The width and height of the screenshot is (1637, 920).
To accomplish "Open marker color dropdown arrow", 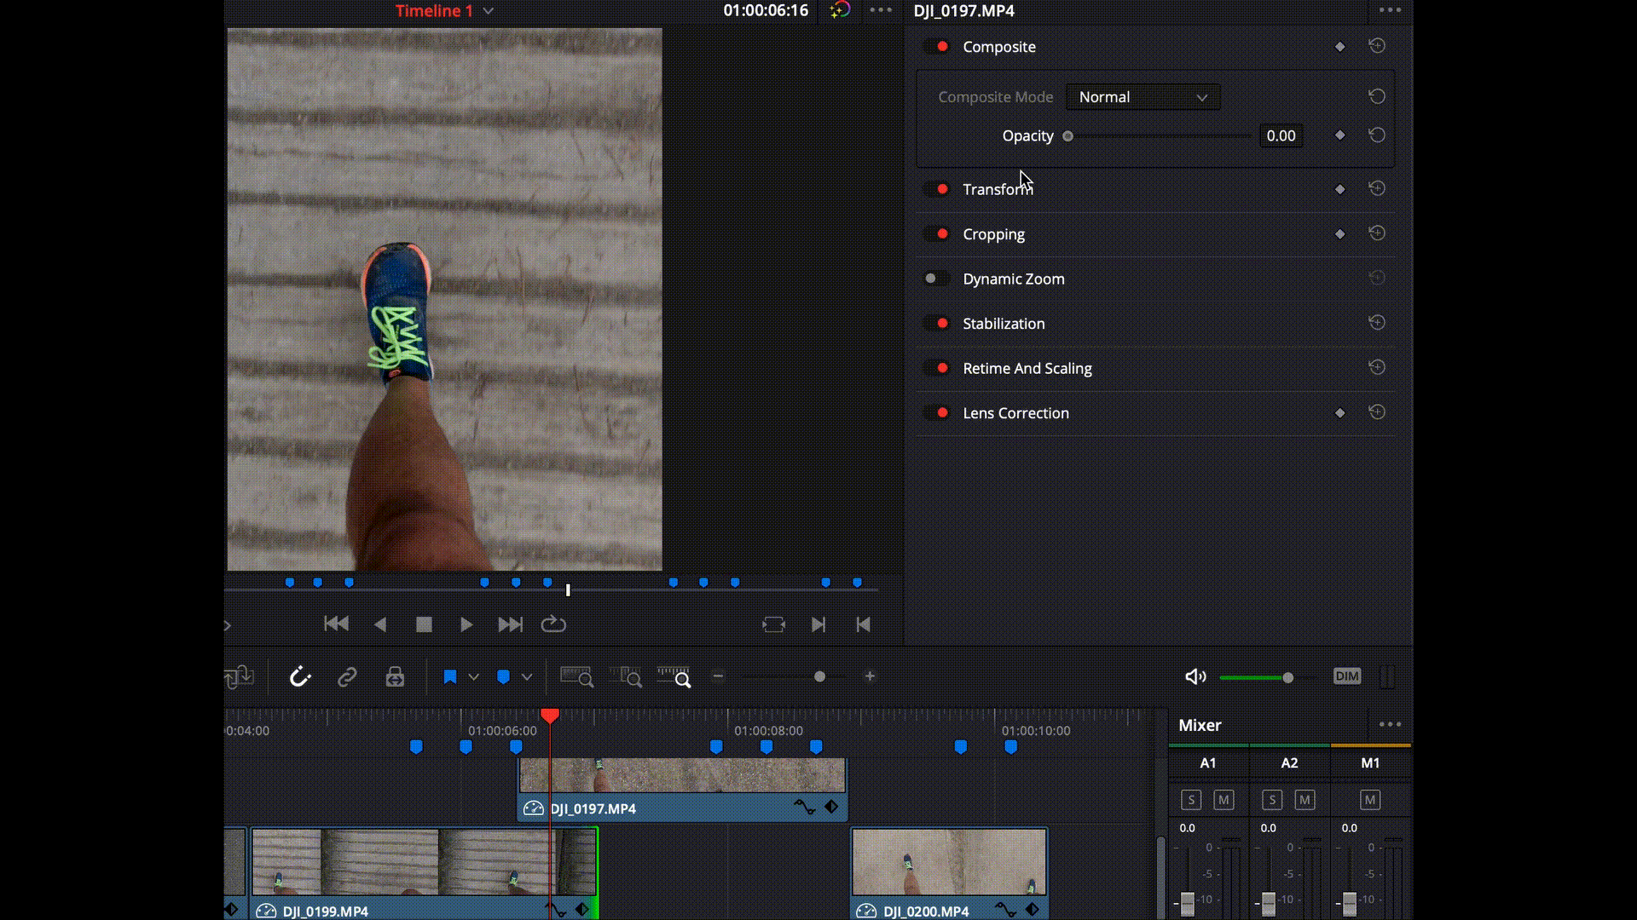I will (527, 677).
